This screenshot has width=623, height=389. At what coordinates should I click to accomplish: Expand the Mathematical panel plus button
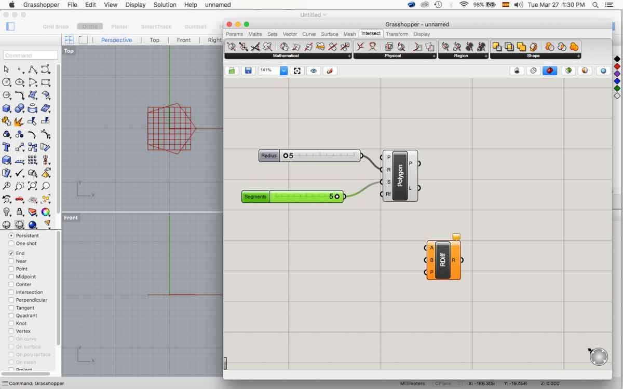tap(349, 56)
